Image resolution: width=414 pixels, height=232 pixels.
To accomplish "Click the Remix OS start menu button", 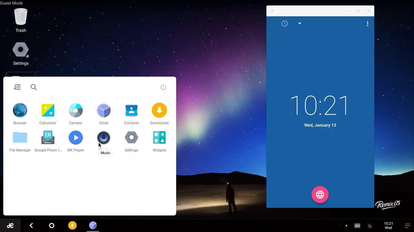I will [10, 226].
